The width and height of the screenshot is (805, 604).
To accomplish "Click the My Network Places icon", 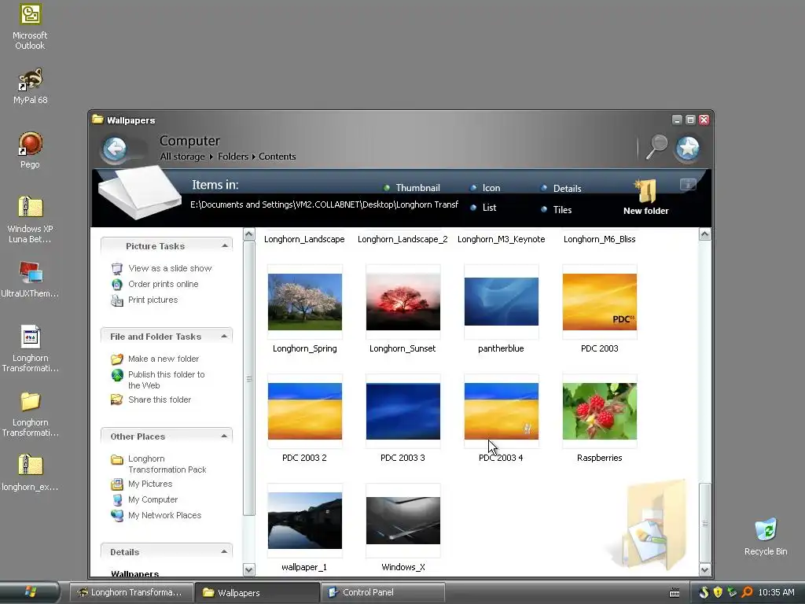I will pyautogui.click(x=117, y=516).
